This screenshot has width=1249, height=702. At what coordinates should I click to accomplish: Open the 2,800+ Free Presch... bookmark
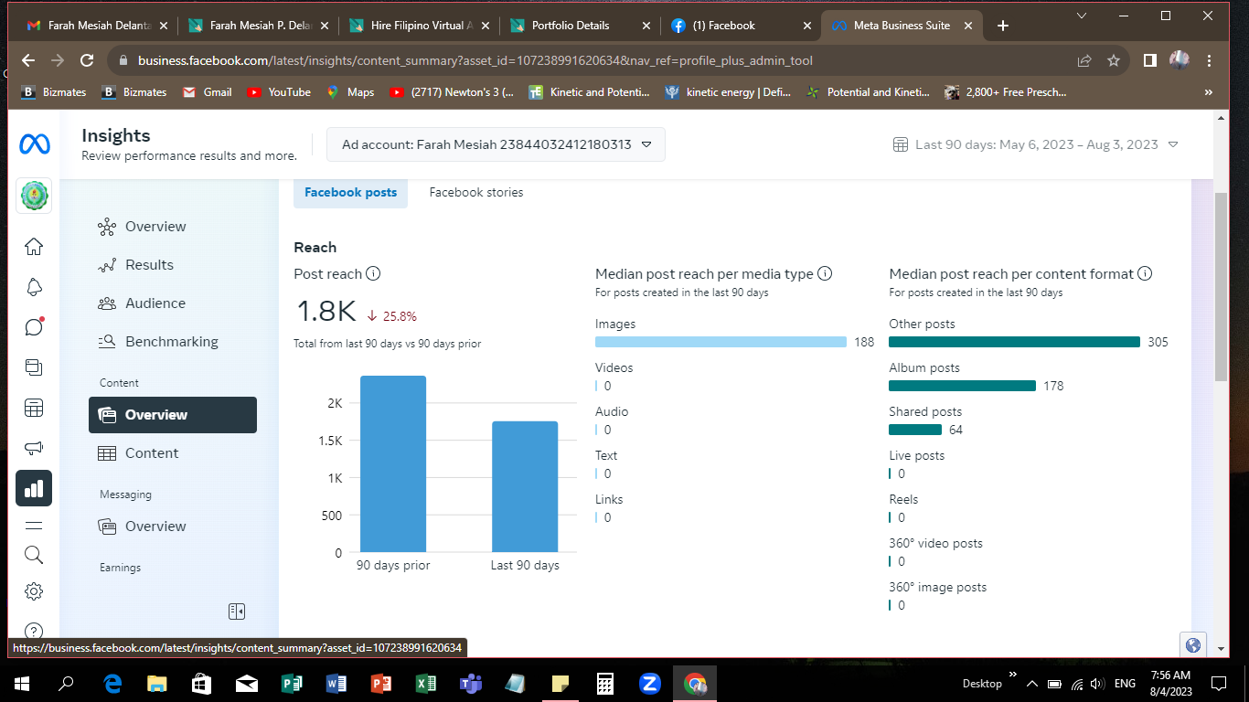(x=1006, y=92)
